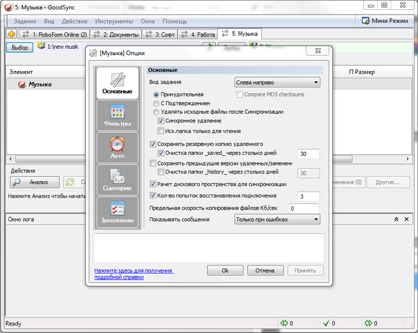Image resolution: width=418 pixels, height=333 pixels.
Task: Toggle Кол-во попыток восстановления подключения checkbox
Action: pos(153,196)
